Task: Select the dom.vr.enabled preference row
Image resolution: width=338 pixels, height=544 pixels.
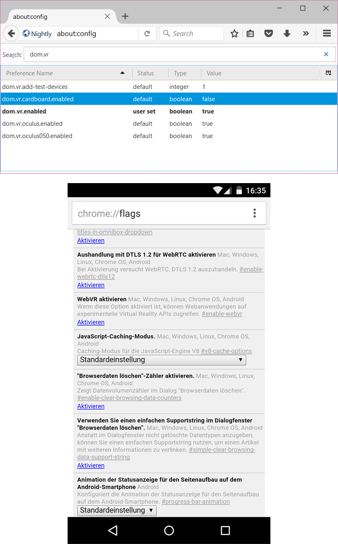Action: (x=25, y=111)
